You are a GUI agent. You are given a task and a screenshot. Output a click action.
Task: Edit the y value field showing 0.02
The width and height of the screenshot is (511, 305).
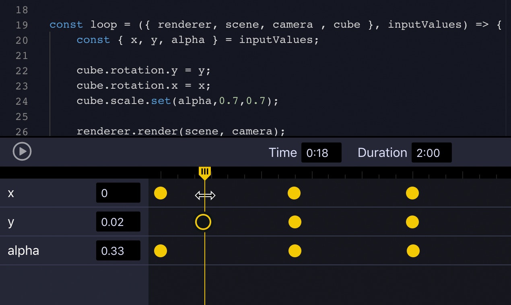tap(118, 222)
